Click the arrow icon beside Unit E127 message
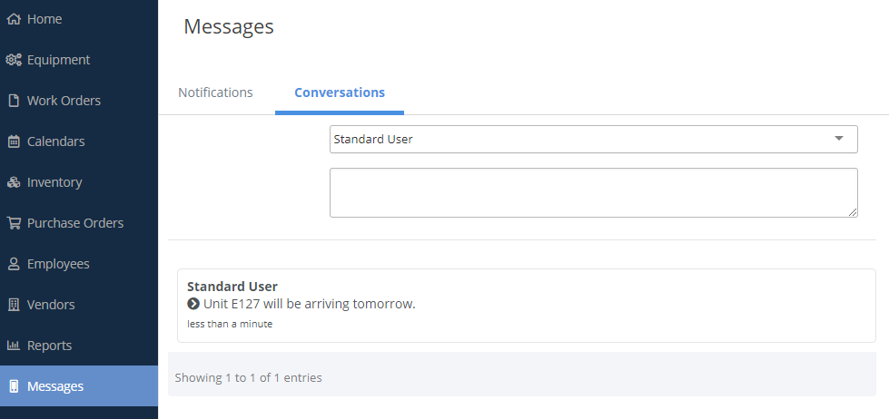The height and width of the screenshot is (419, 889). (x=193, y=304)
